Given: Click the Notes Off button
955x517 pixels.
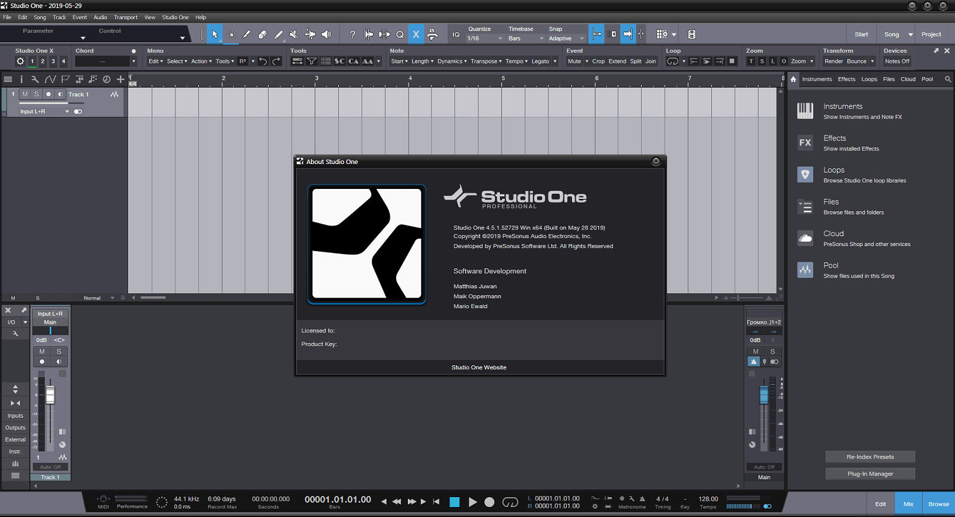Looking at the screenshot, I should pyautogui.click(x=897, y=62).
